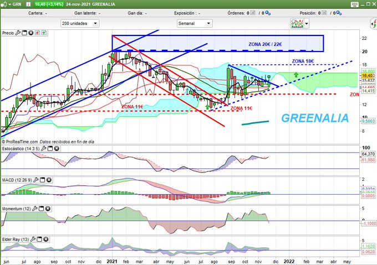Image resolution: width=377 pixels, height=265 pixels.
Task: Minimize the GRN chart window
Action: pos(363,4)
